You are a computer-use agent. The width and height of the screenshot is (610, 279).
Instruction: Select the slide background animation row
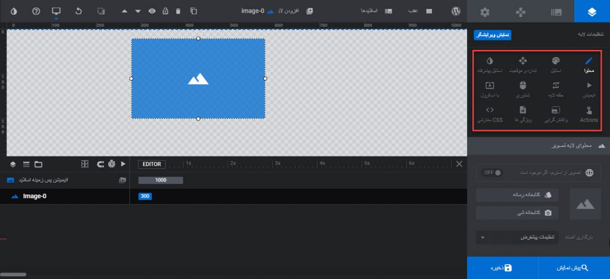[64, 180]
